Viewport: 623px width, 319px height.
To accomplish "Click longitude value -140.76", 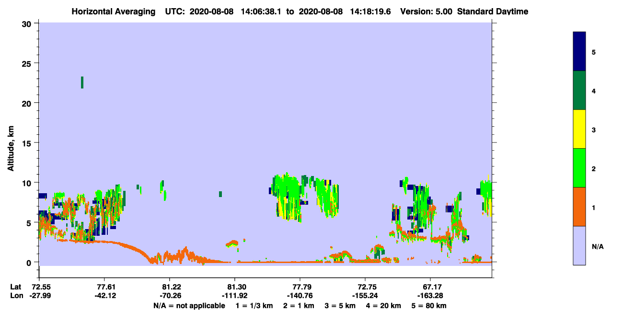I will 300,296.
